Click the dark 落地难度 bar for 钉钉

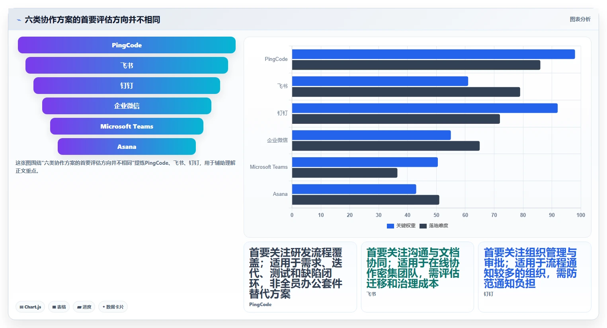(x=396, y=119)
